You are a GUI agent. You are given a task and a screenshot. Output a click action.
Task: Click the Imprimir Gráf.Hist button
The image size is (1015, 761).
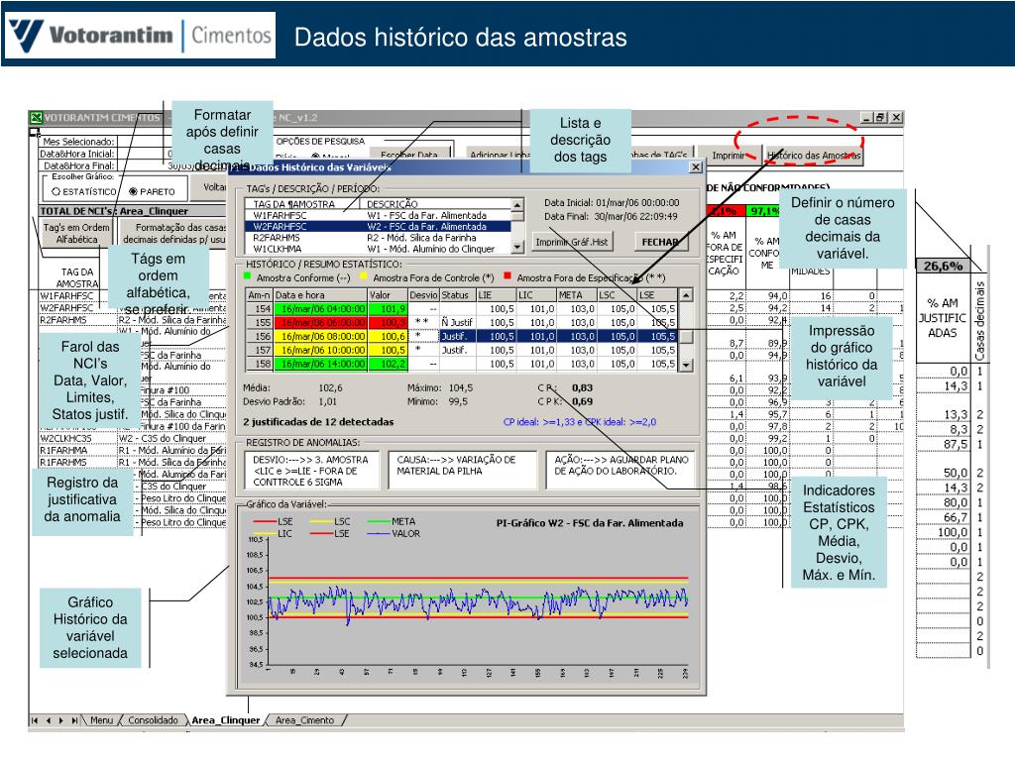pyautogui.click(x=572, y=242)
